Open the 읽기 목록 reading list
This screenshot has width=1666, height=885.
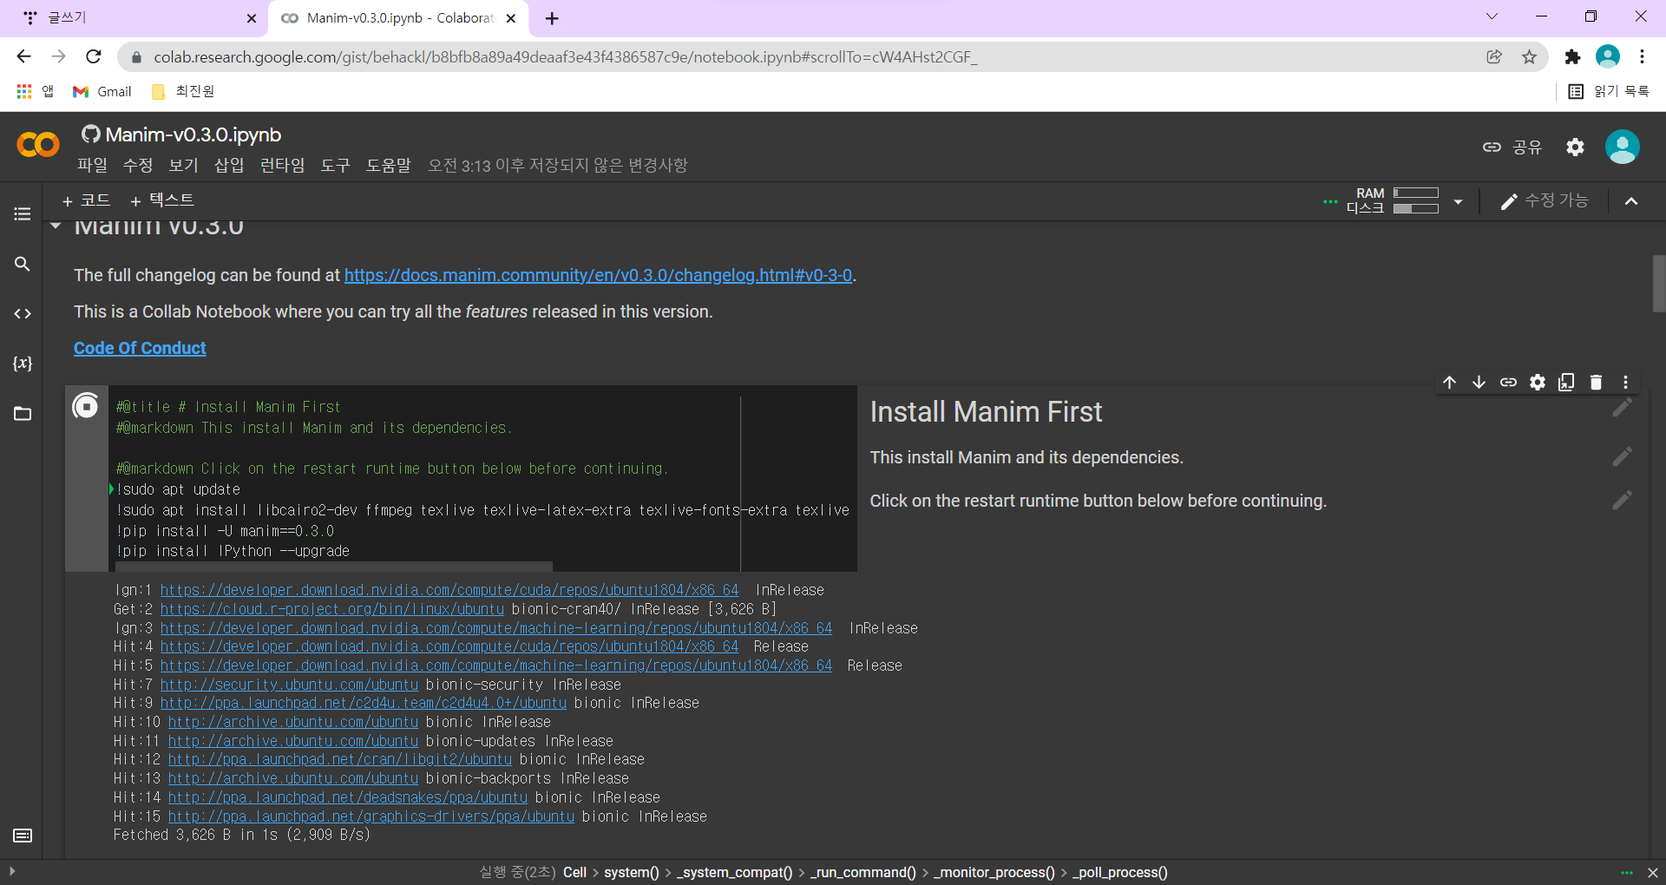click(x=1608, y=91)
